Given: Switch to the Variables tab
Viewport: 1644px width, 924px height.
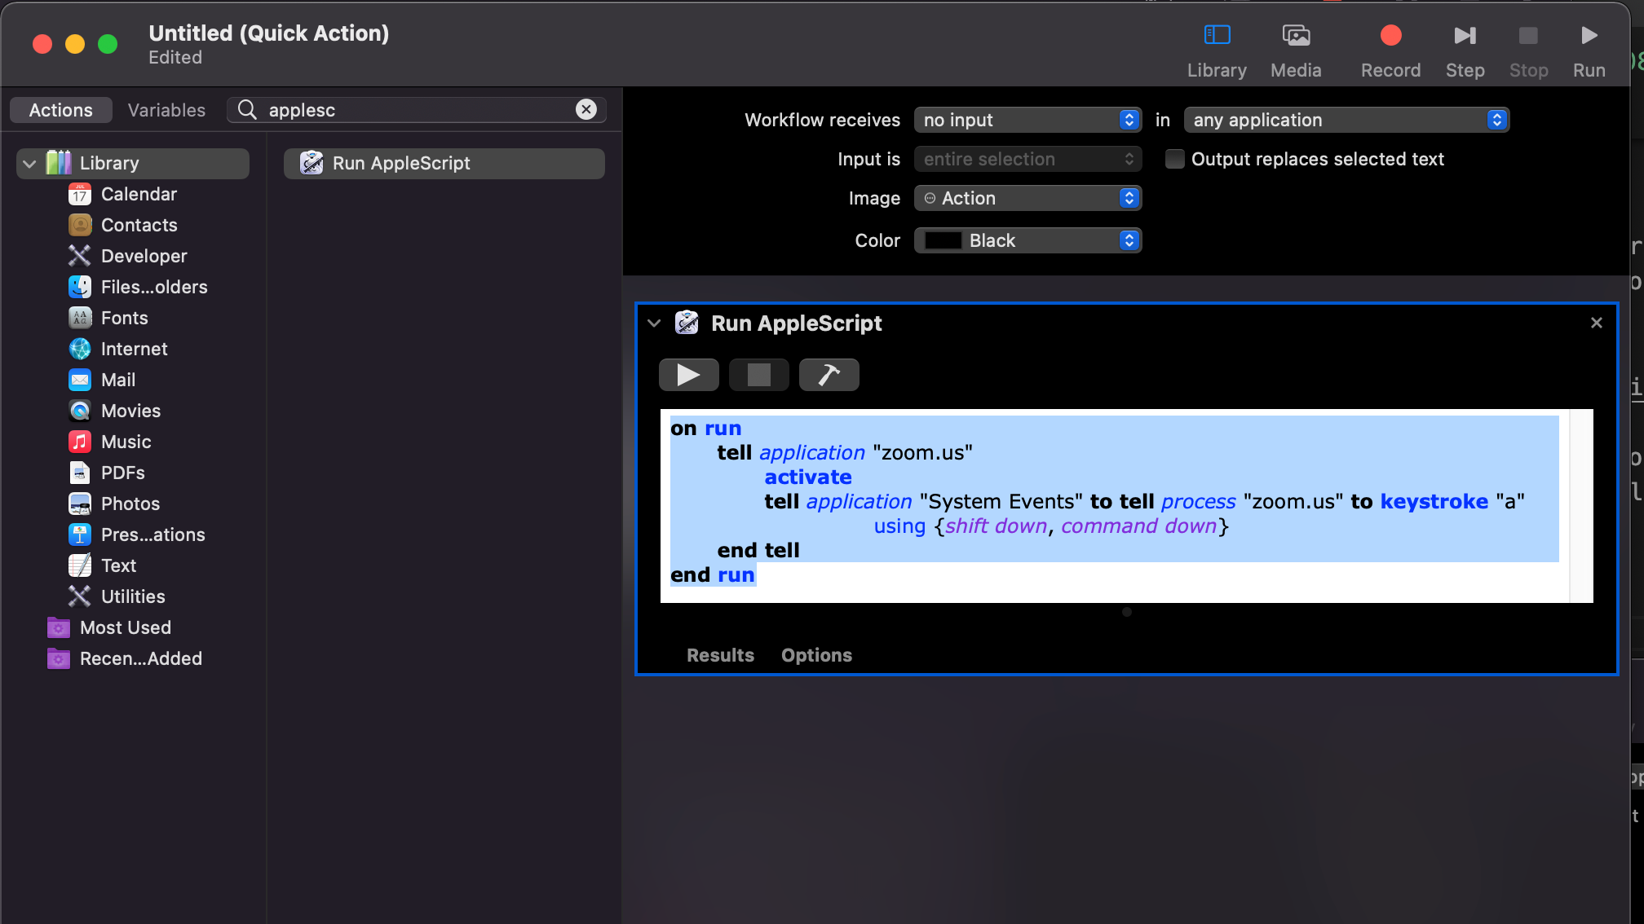Looking at the screenshot, I should click(166, 109).
